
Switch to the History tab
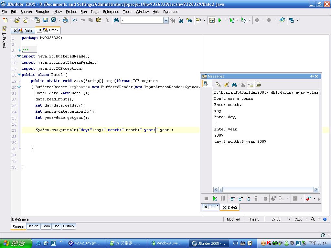(x=69, y=226)
